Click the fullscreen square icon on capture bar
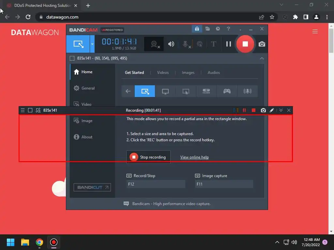Viewport: 334px width, 250px height. tap(30, 110)
